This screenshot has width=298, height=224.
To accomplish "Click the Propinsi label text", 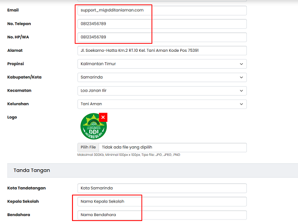I will coord(16,64).
